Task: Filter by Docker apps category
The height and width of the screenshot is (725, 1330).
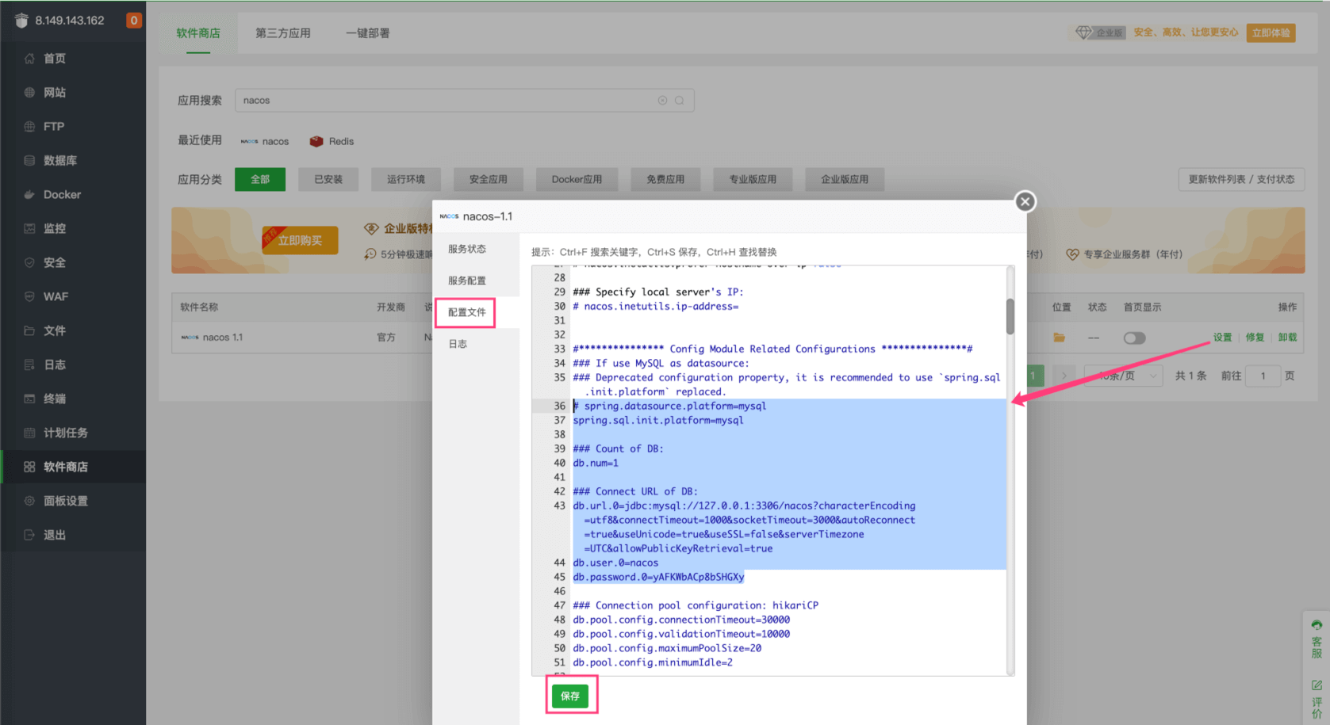Action: tap(577, 180)
